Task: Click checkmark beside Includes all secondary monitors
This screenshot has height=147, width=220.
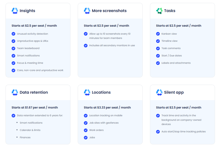Action: pos(86,46)
